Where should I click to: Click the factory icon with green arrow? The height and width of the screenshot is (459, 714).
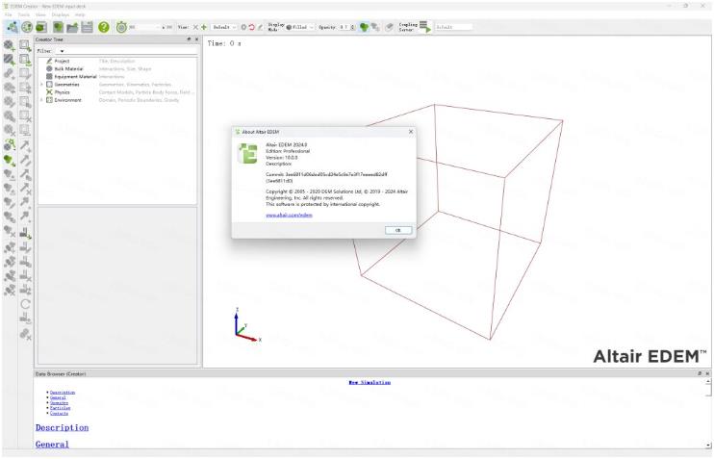[x=25, y=234]
